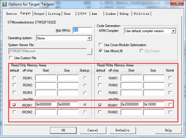Go to the Listing tab
186x138 pixels.
(x=54, y=14)
